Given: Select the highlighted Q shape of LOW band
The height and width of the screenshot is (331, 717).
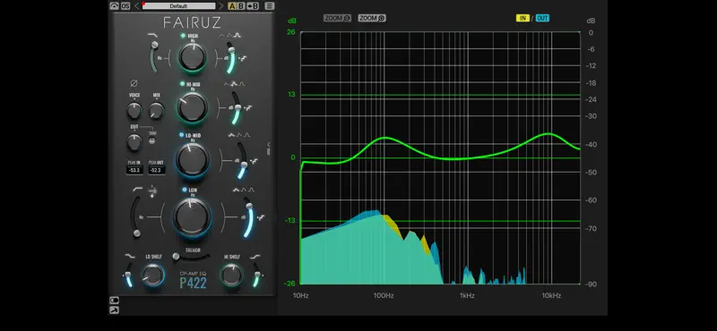Looking at the screenshot, I should (237, 190).
